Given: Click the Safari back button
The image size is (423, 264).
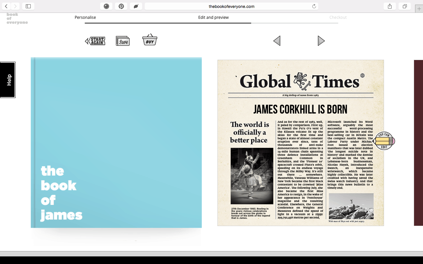Looking at the screenshot, I should [6, 6].
